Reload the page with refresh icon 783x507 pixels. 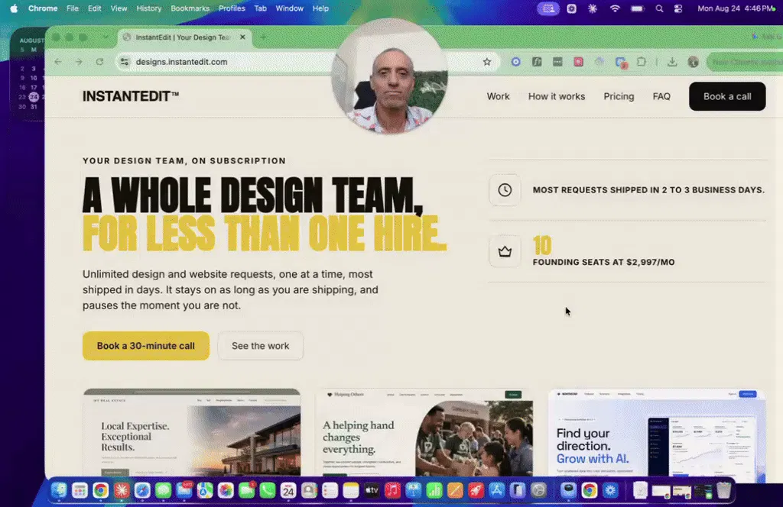(100, 62)
